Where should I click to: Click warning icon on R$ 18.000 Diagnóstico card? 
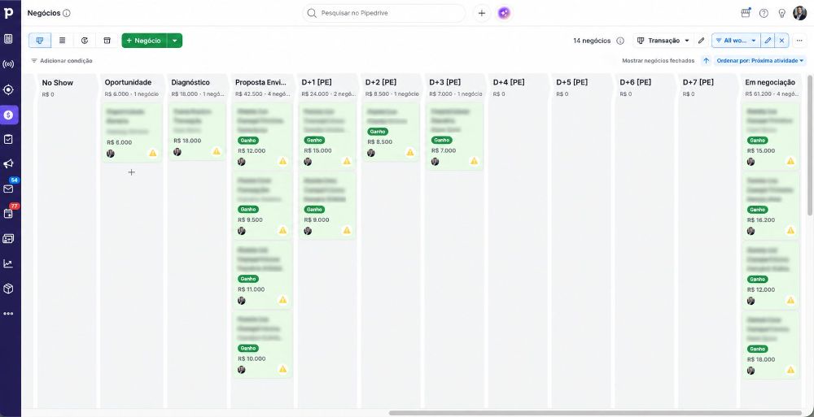tap(217, 151)
